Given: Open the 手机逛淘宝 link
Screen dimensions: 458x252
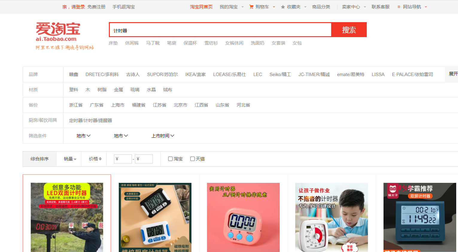Looking at the screenshot, I should [124, 7].
